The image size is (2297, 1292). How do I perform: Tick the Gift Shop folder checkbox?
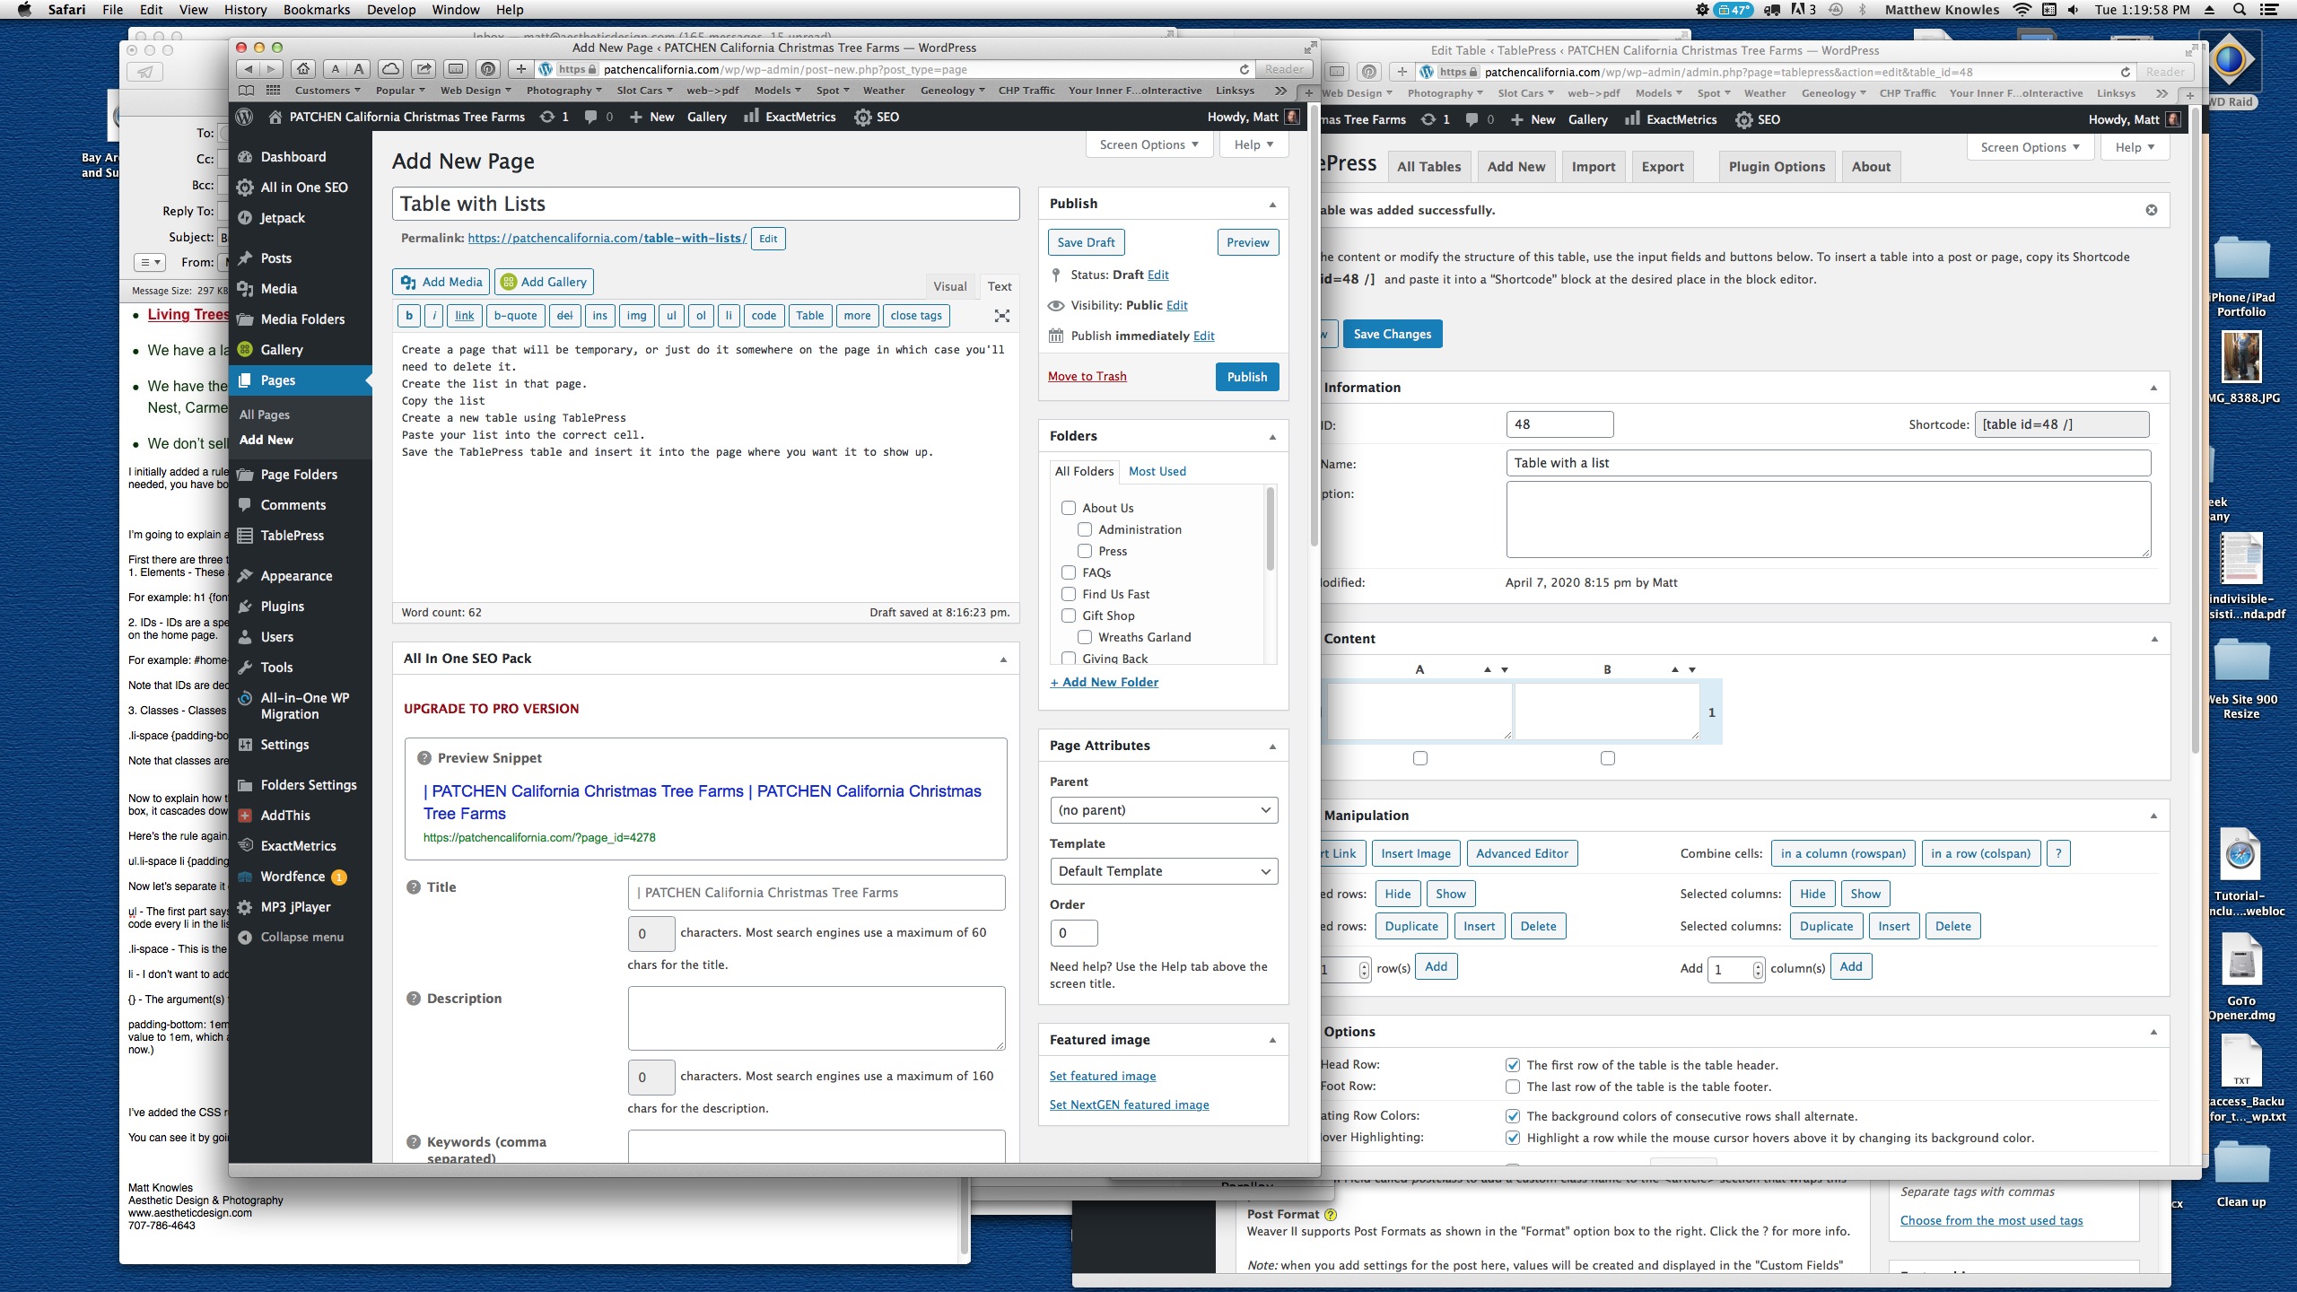pos(1069,615)
